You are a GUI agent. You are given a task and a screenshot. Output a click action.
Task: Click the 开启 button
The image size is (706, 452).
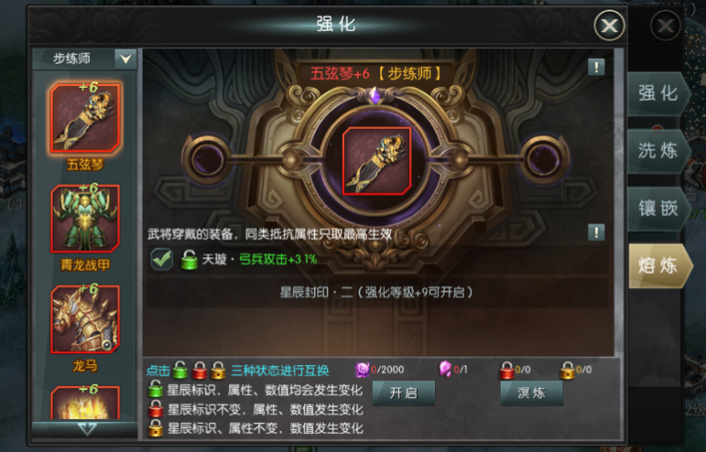coord(404,393)
